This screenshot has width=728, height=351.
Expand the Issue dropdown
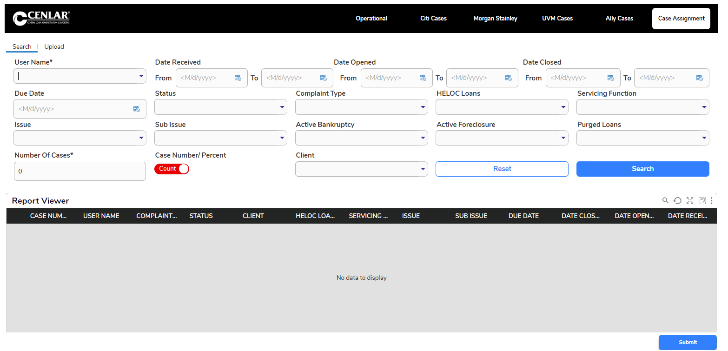[x=141, y=138]
